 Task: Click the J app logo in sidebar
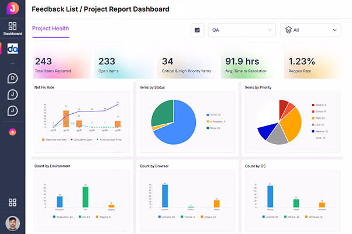point(13,8)
